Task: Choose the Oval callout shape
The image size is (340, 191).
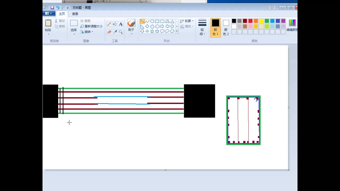Action: 167,31
